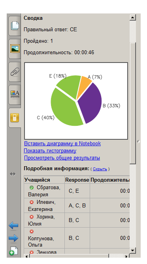Open the Gallery picture tab icon

[15, 49]
